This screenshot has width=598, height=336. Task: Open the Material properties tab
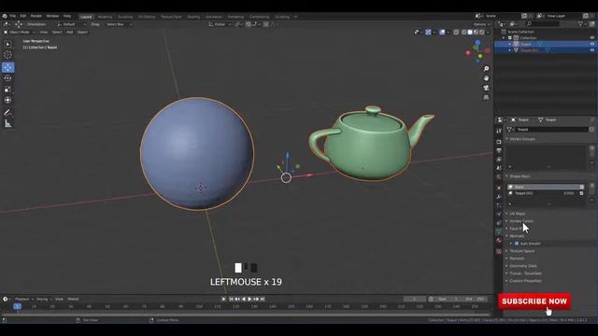coord(499,241)
